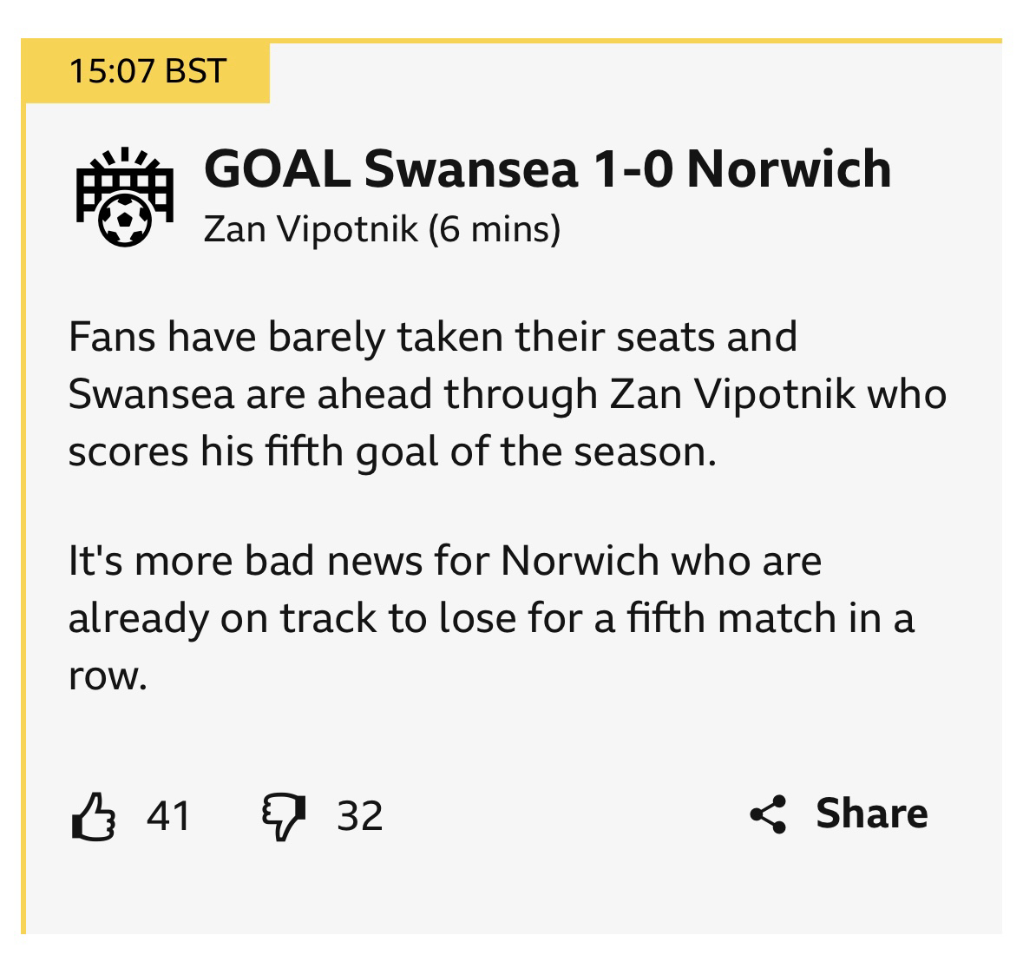This screenshot has width=1023, height=975.
Task: Click the 15:07 BST timestamp badge
Action: click(x=147, y=71)
